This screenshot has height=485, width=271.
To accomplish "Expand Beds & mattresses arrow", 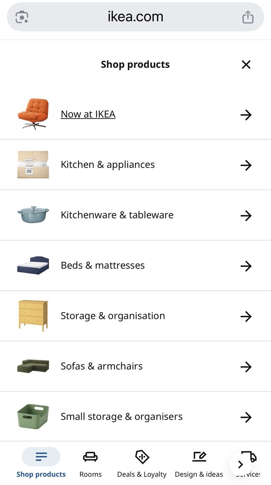I will [246, 266].
